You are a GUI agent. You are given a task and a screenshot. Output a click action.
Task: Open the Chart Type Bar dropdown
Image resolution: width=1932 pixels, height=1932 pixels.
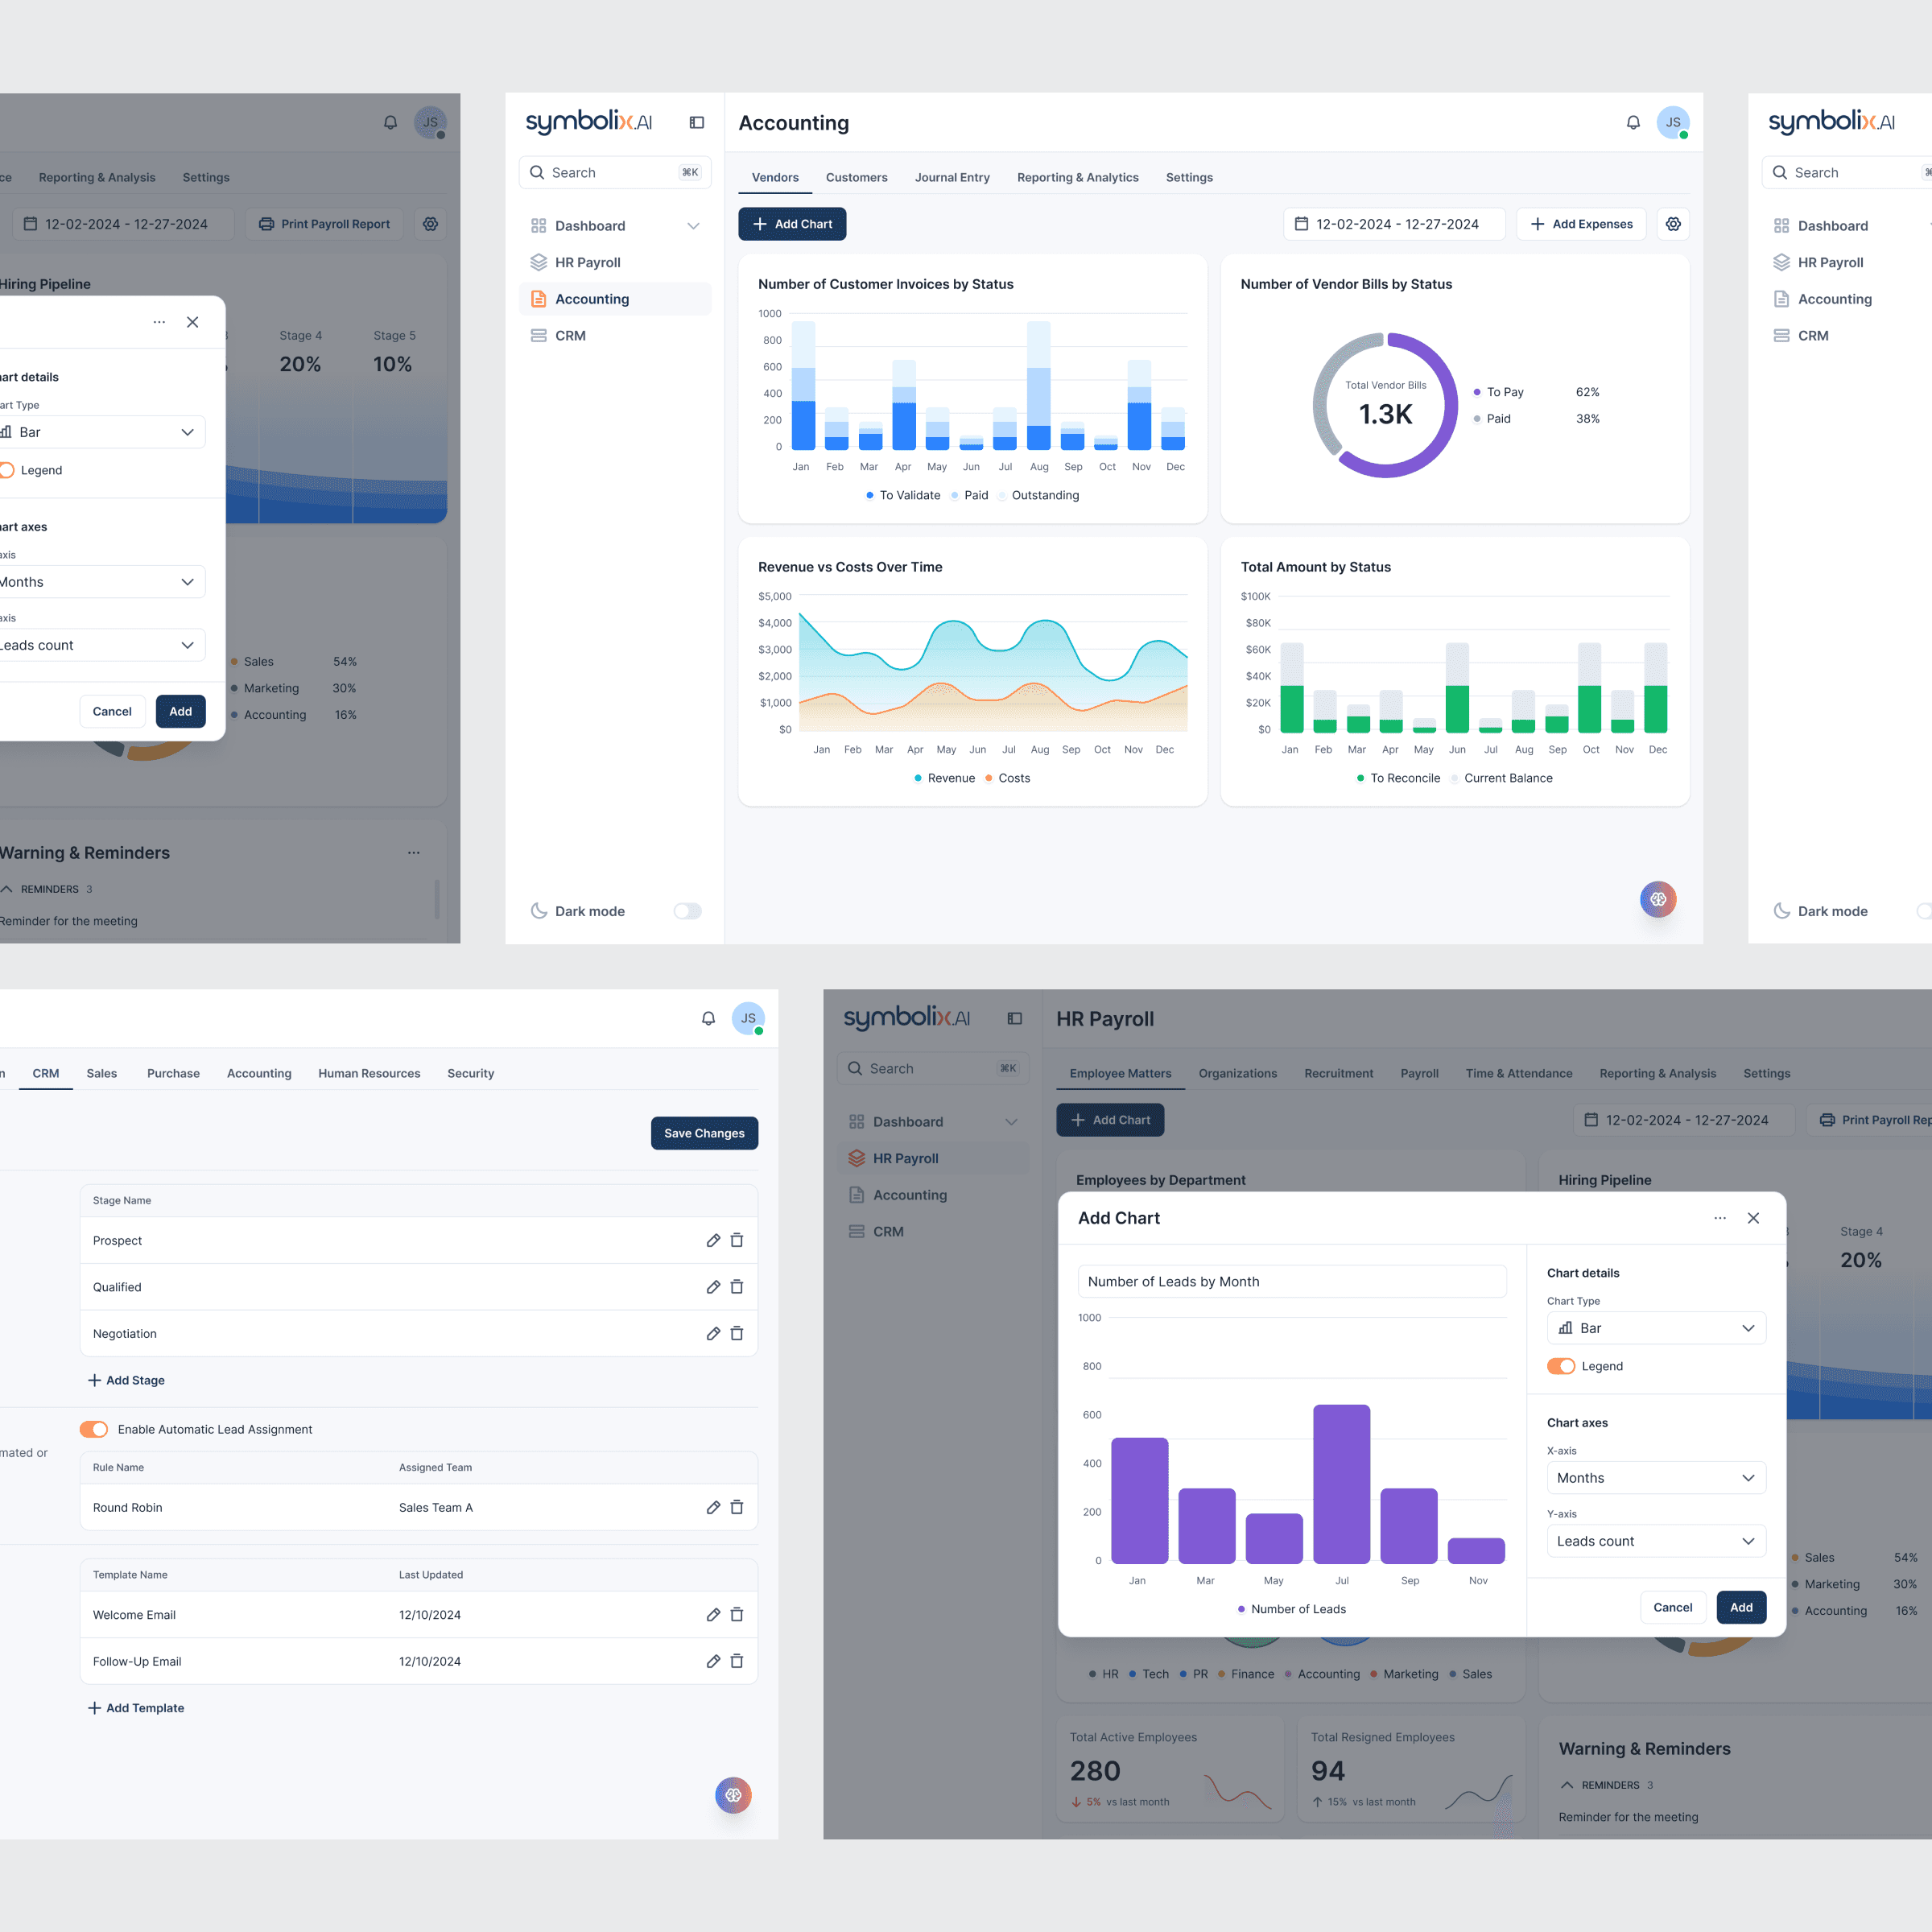[1655, 1328]
